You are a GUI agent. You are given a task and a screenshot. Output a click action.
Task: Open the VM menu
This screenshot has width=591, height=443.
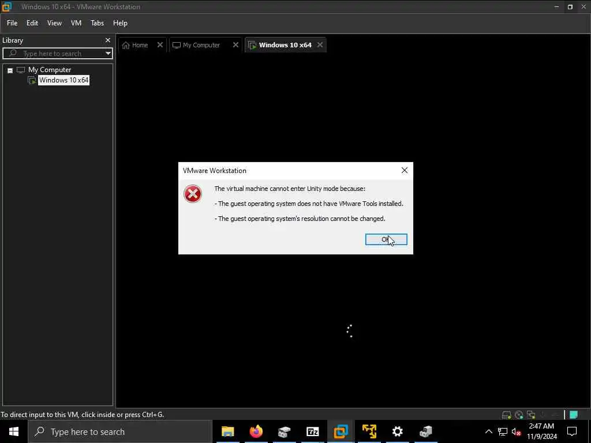76,23
